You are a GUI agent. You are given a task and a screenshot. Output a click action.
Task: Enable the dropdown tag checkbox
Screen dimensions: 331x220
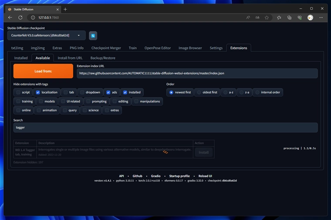(x=82, y=92)
